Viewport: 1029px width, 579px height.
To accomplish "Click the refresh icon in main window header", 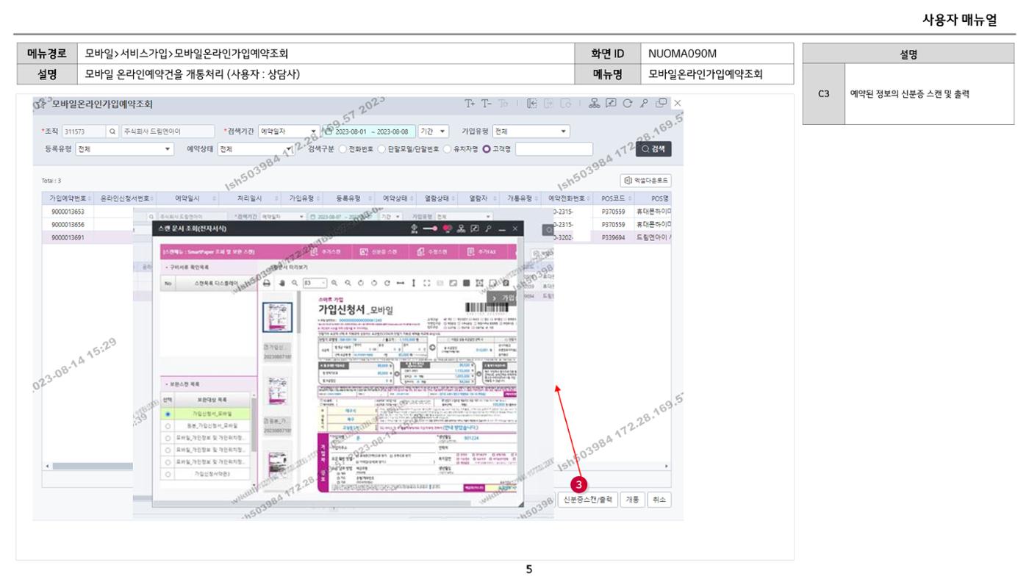I will pos(626,104).
